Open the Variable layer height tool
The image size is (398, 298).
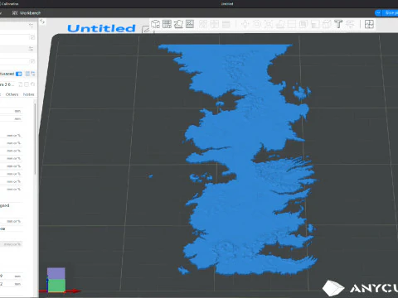[x=226, y=24]
